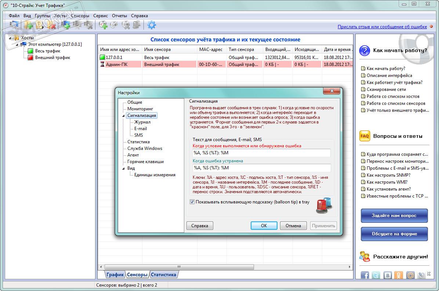Collapse the Хосты root tree node

point(10,38)
